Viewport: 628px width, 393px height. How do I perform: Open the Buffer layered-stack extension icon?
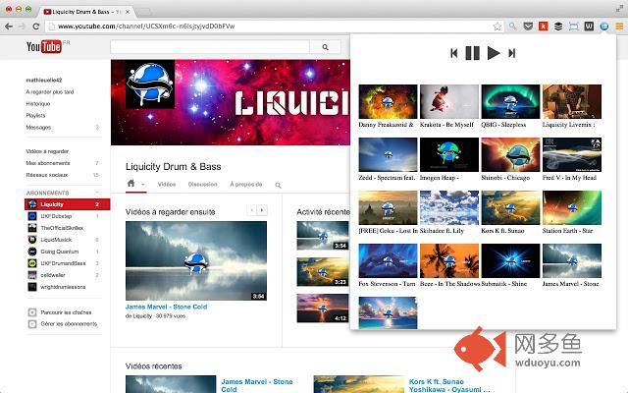(558, 27)
